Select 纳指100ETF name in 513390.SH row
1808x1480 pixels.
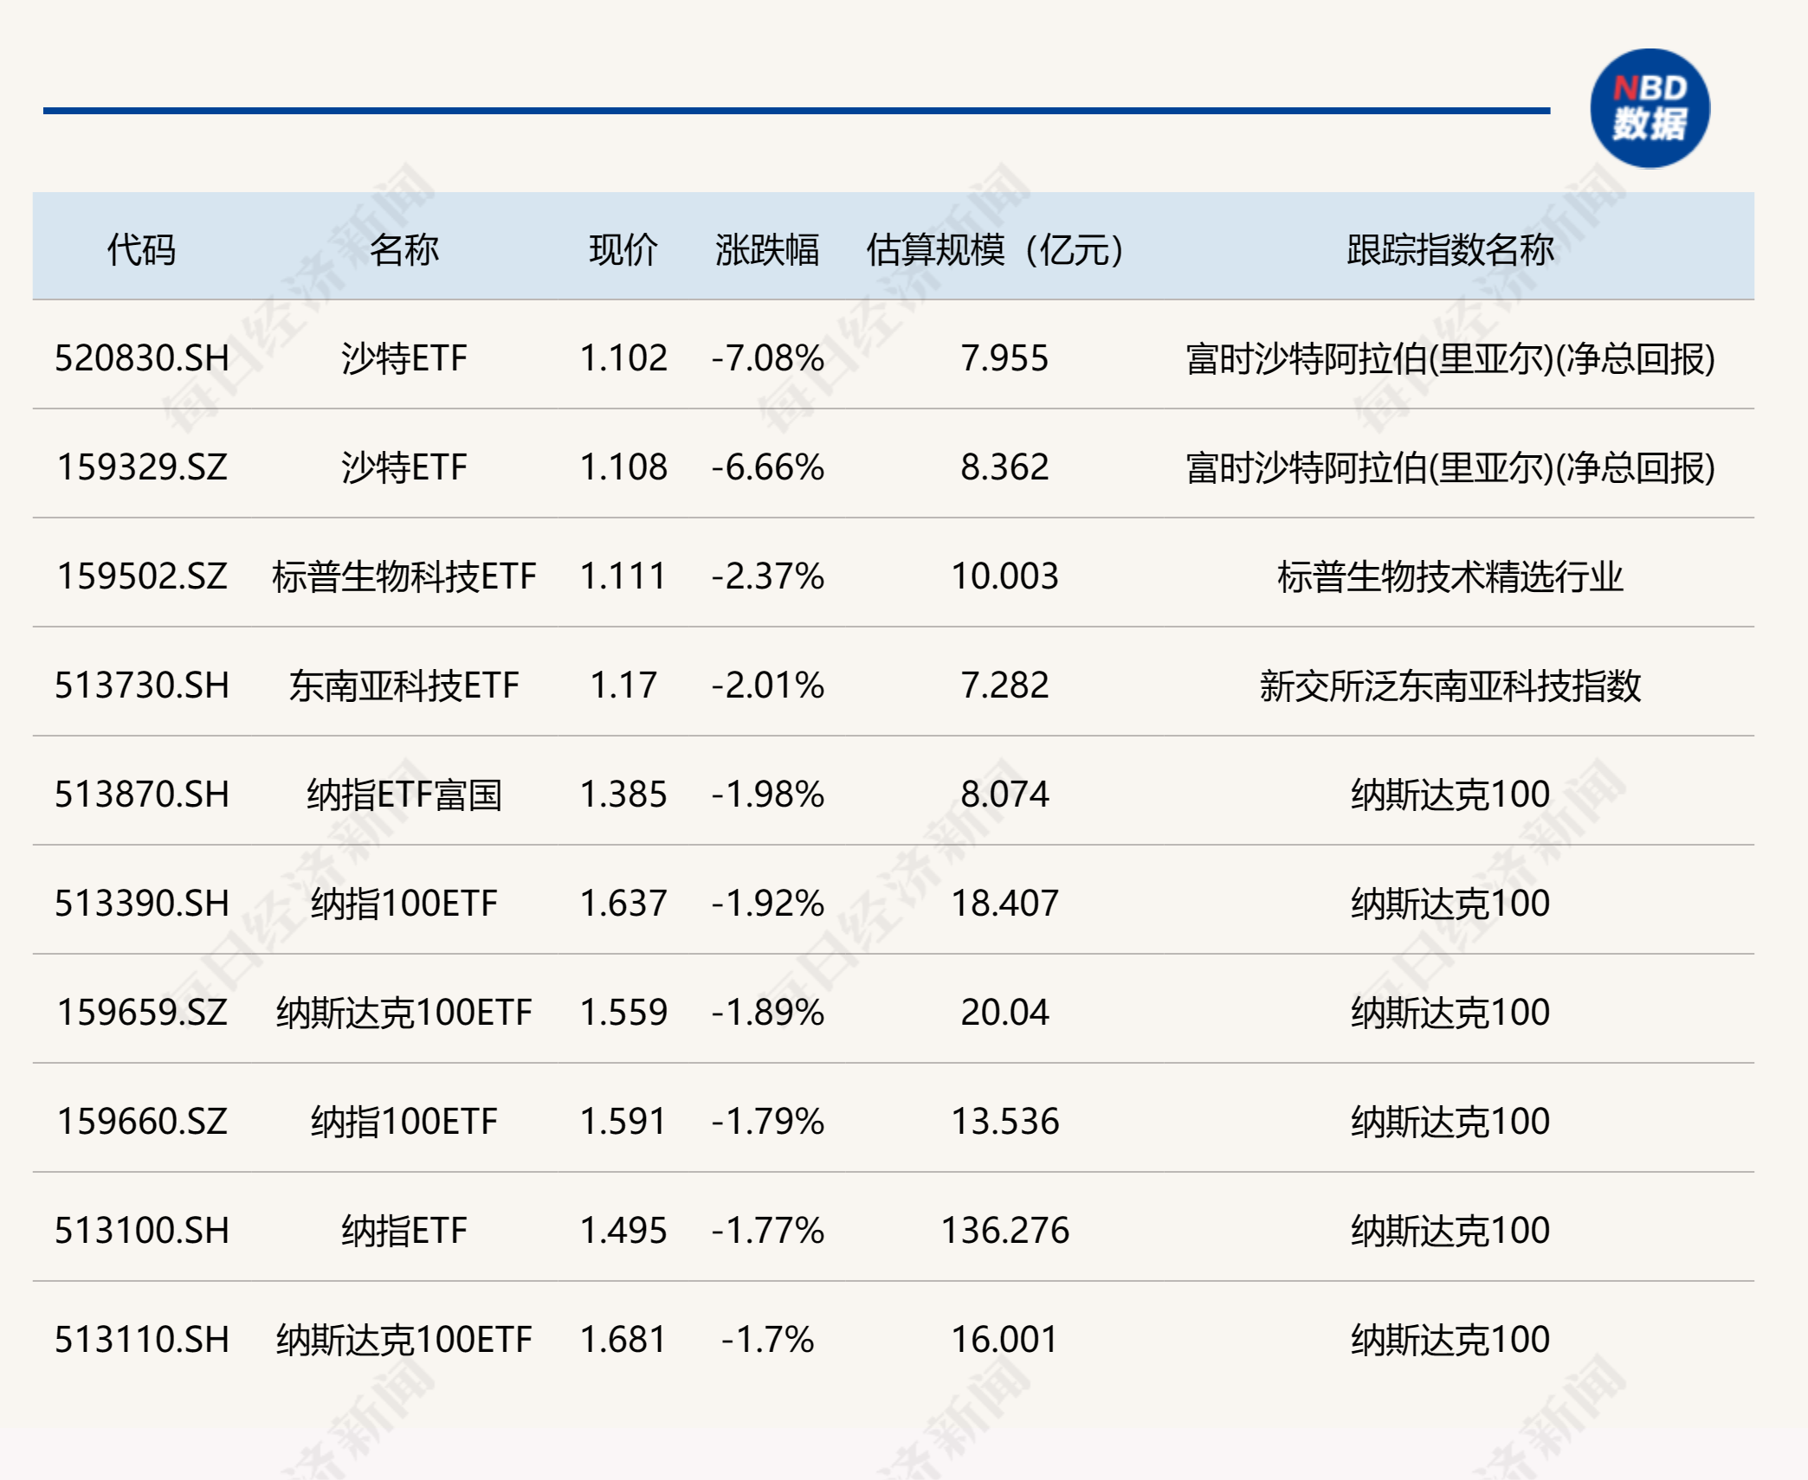[x=404, y=904]
